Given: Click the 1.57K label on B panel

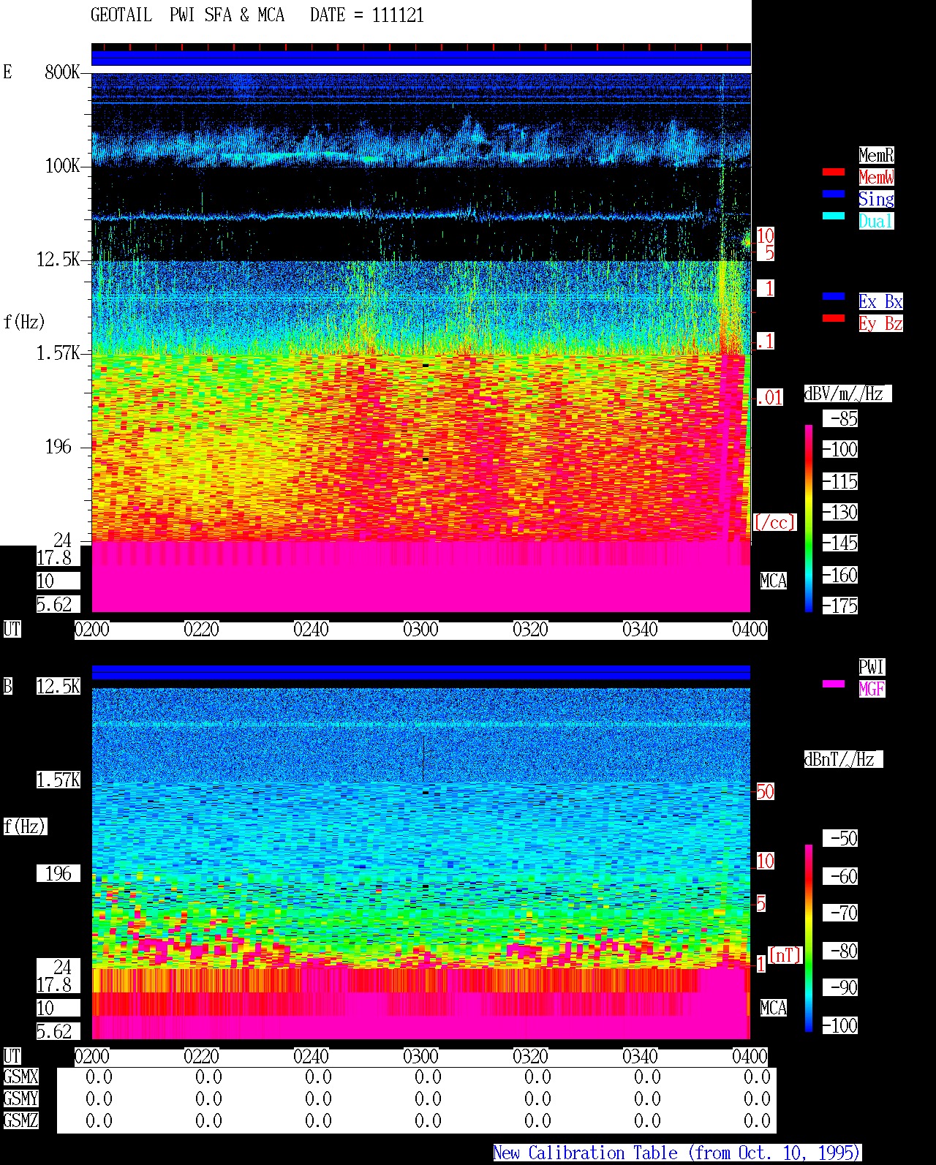Looking at the screenshot, I should pos(58,780).
